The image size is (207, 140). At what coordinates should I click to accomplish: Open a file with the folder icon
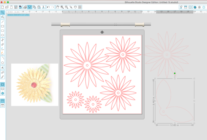[x=7, y=7]
